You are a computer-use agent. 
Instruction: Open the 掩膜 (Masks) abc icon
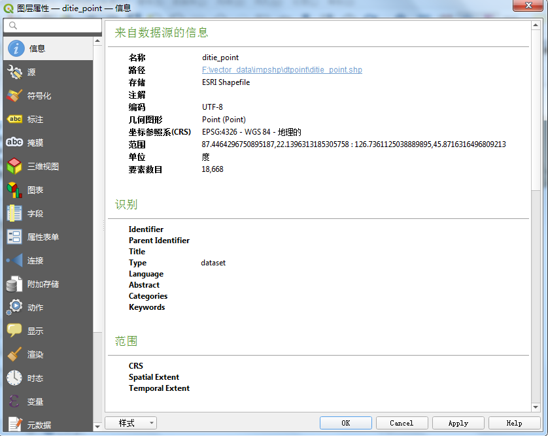[x=14, y=143]
